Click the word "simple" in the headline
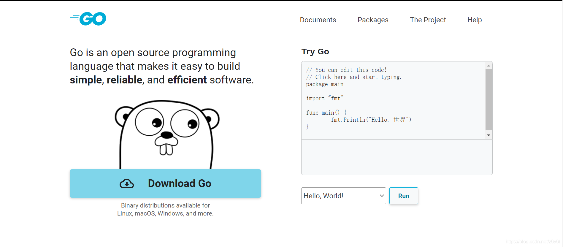The width and height of the screenshot is (563, 247). click(x=86, y=80)
